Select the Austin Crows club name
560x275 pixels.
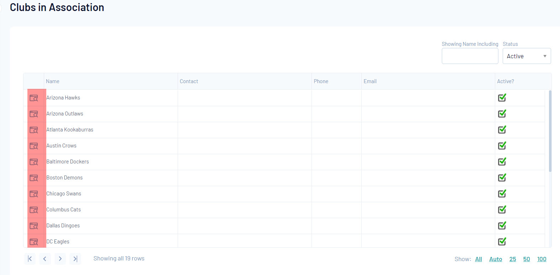click(x=62, y=146)
